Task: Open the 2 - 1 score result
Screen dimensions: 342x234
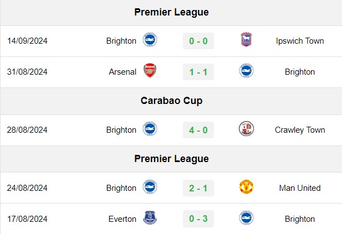Action: 198,188
